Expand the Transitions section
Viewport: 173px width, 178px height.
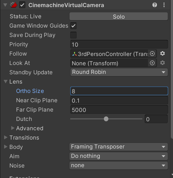tap(6, 137)
